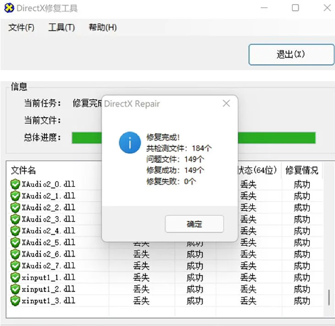Click shield icon beside XAudio2_6.dll
The image size is (335, 326).
(15, 254)
